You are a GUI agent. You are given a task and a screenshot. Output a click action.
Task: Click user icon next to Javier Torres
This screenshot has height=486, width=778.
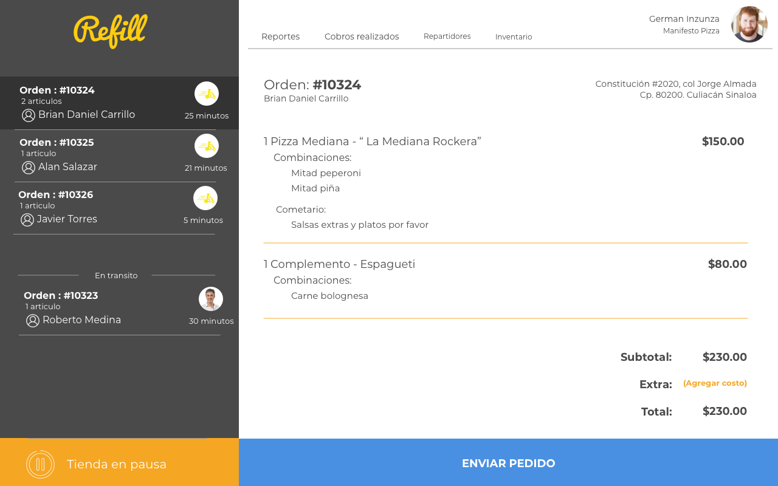coord(27,220)
